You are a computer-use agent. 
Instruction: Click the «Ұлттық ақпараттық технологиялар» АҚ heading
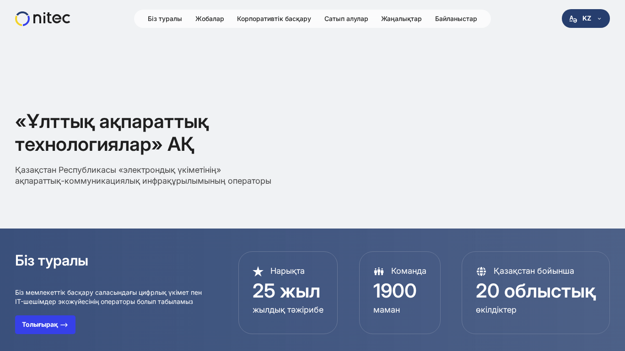112,133
